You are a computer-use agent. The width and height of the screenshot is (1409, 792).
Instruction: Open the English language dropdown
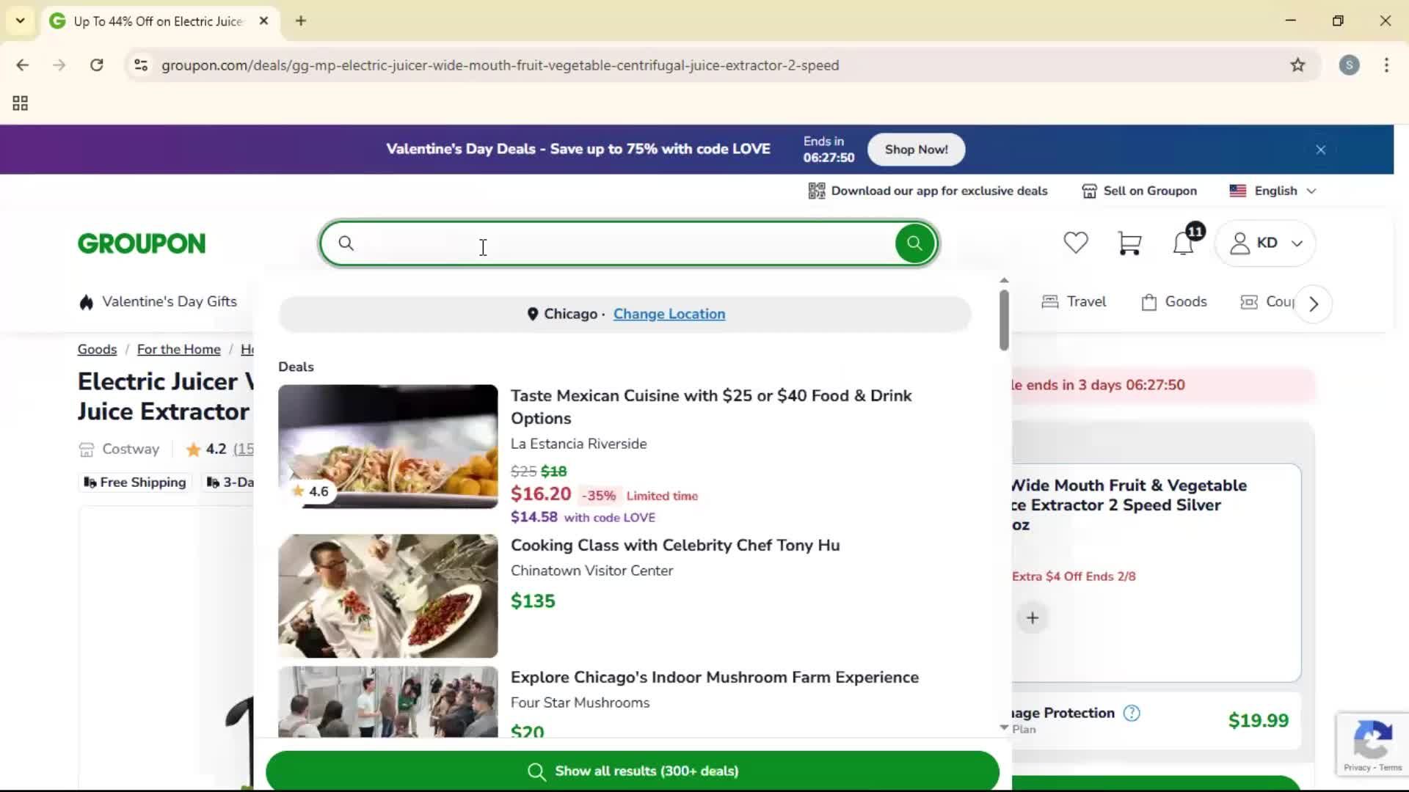pos(1273,191)
